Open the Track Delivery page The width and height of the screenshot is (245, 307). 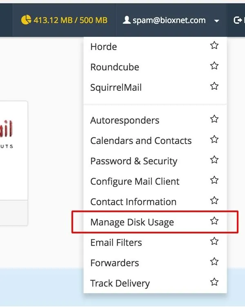click(x=120, y=283)
